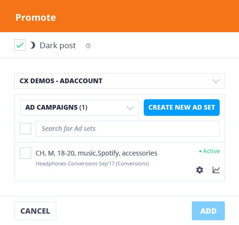Screen dimensions: 239x225
Task: Click the crescent moon Dark post icon
Action: [x=33, y=45]
